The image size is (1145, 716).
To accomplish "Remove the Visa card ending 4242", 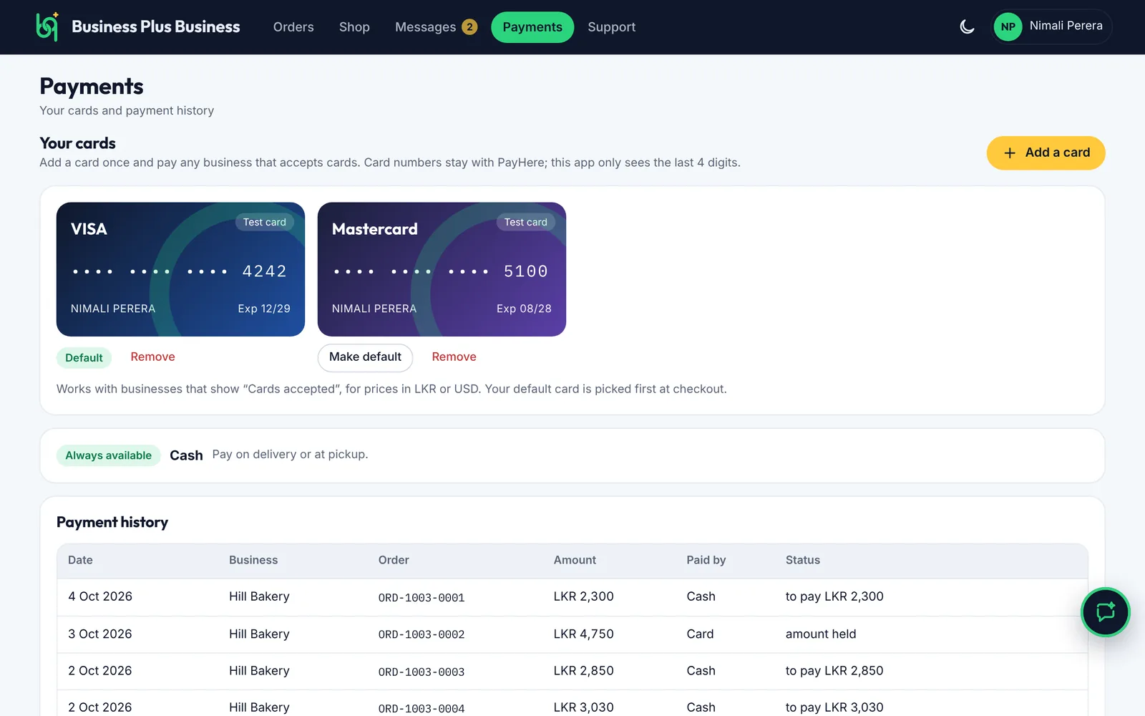I will 152,357.
